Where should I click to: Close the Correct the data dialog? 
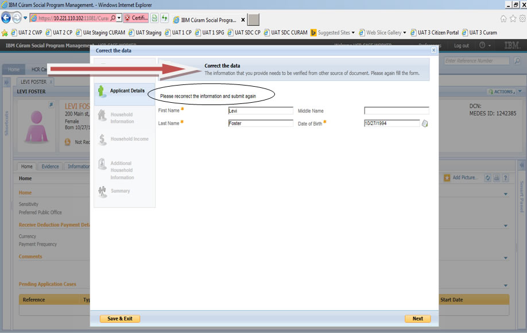click(x=433, y=50)
